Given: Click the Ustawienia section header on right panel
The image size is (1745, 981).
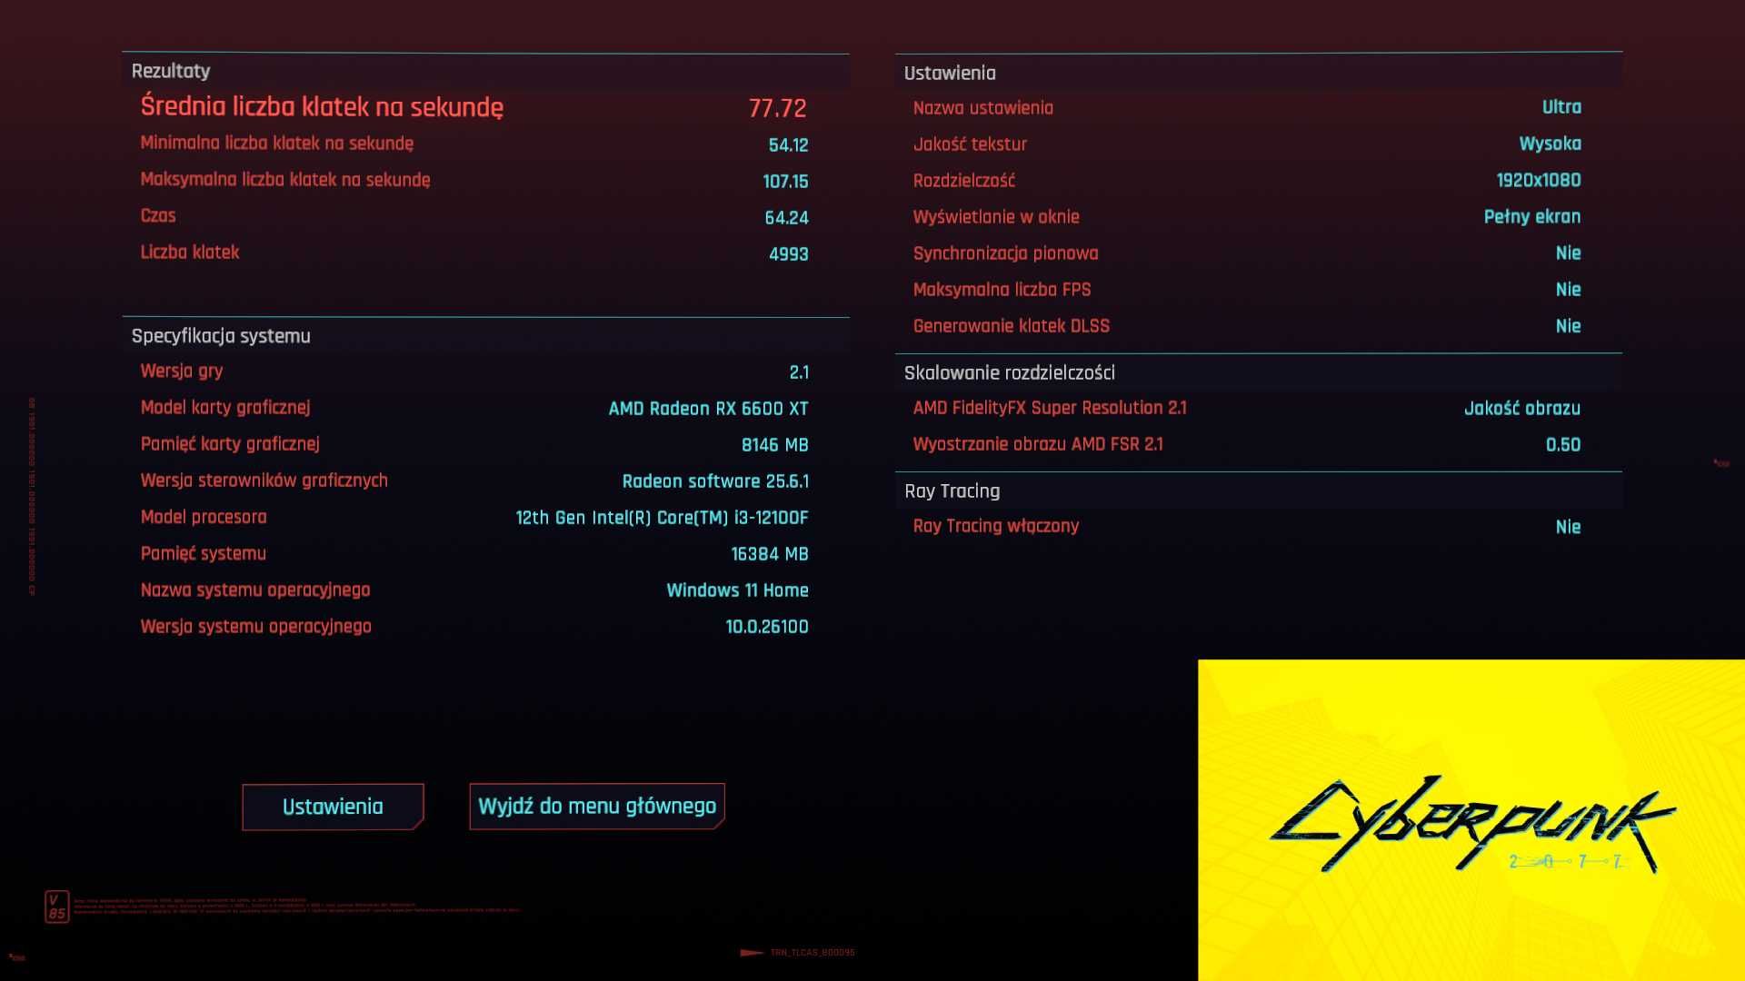Looking at the screenshot, I should coord(950,73).
